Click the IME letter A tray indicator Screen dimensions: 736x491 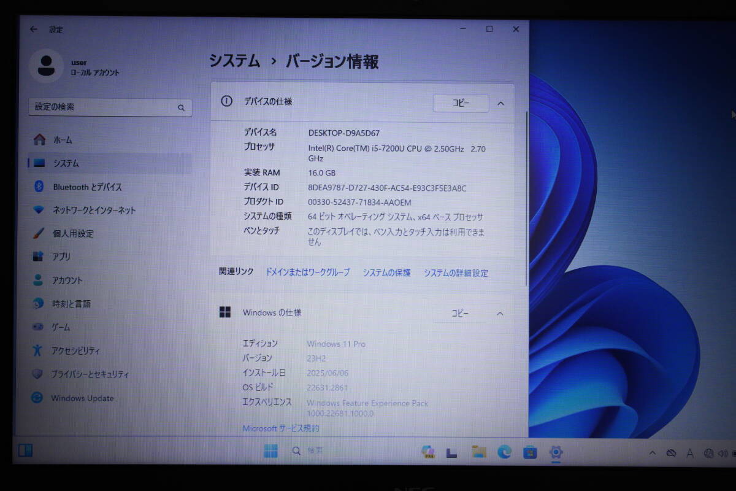pyautogui.click(x=690, y=453)
